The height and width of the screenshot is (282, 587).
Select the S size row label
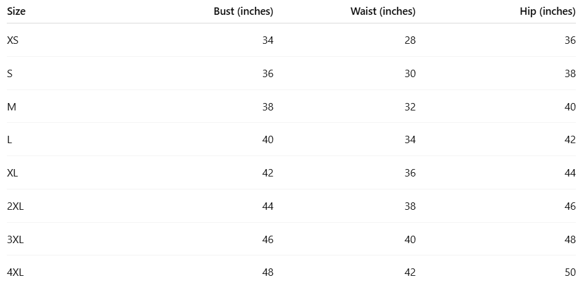[10, 73]
